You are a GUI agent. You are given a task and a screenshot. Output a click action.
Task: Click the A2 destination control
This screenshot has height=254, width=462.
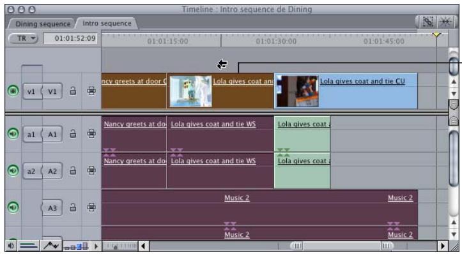[52, 171]
